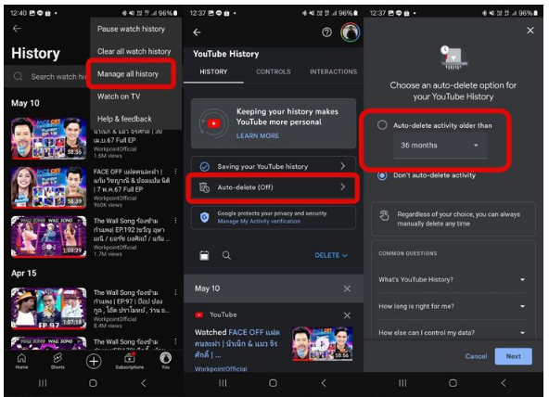The width and height of the screenshot is (549, 397).
Task: Open options for Wall Song EP.192 video
Action: pos(175,221)
